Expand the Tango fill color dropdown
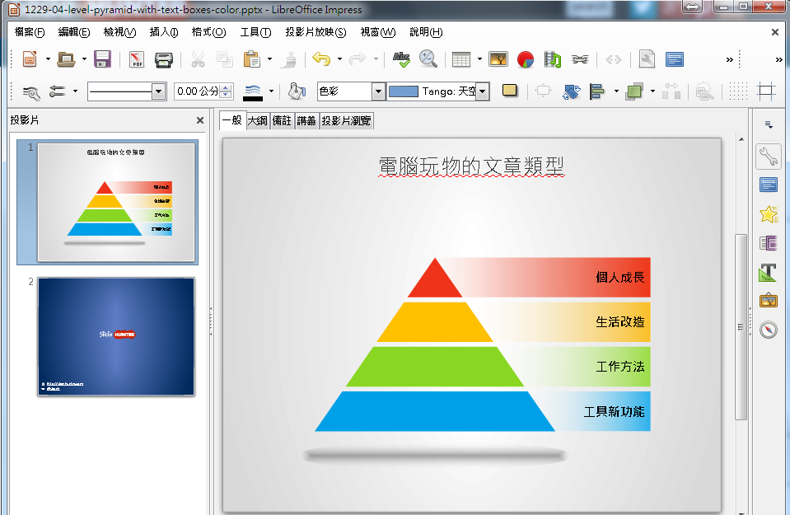Viewport: 790px width, 515px height. click(483, 91)
